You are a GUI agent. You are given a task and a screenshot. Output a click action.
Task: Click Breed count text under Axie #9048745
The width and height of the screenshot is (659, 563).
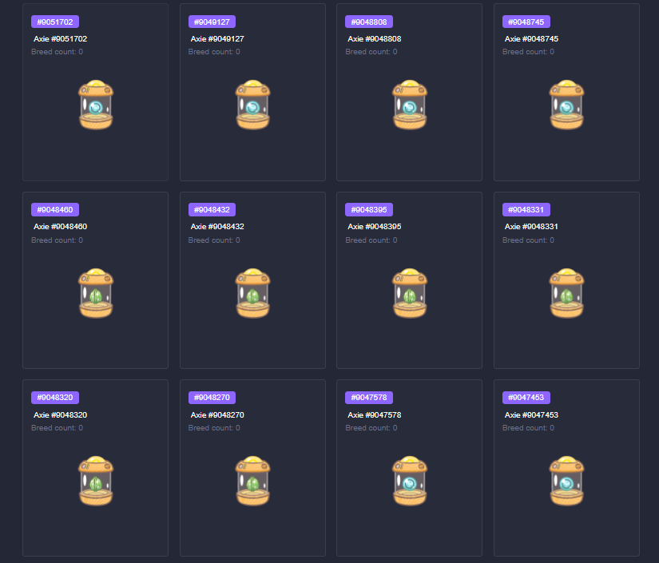[x=528, y=52]
